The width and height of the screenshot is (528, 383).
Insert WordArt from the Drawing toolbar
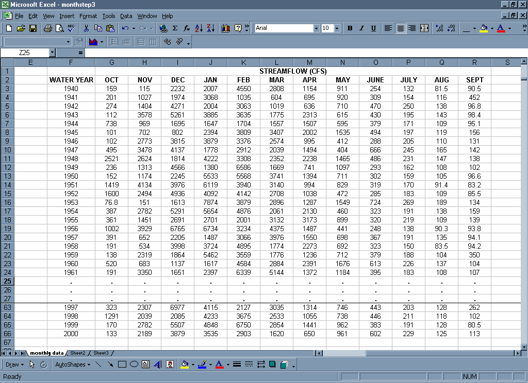pyautogui.click(x=158, y=364)
